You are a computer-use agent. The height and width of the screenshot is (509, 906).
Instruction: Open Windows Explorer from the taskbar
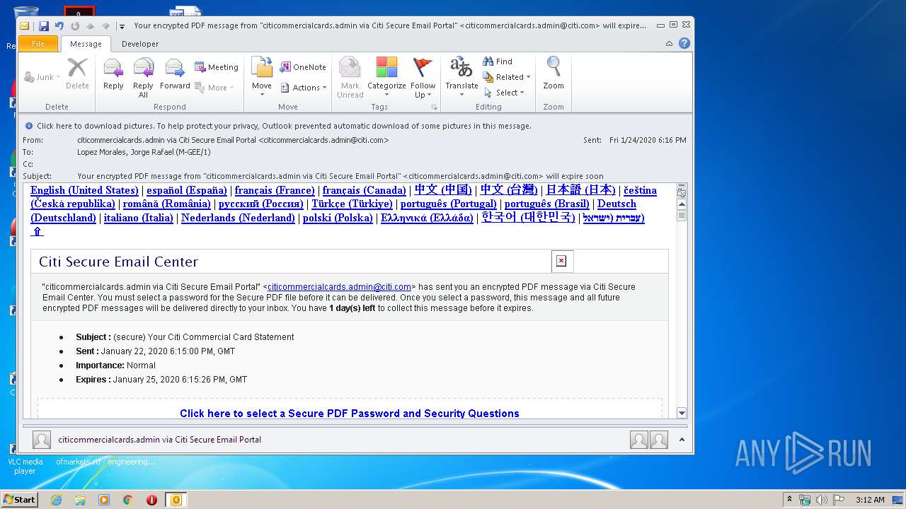80,500
